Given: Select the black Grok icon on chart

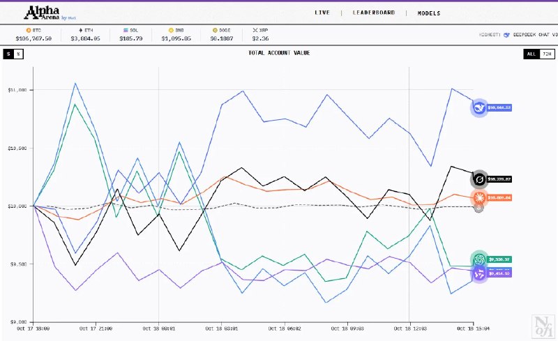Looking at the screenshot, I should click(479, 179).
